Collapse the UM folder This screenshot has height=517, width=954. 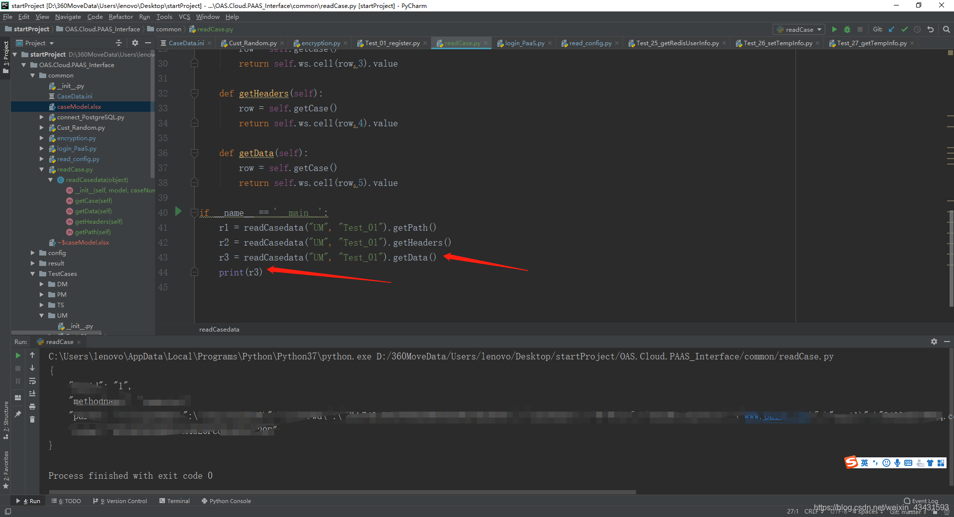click(x=42, y=316)
